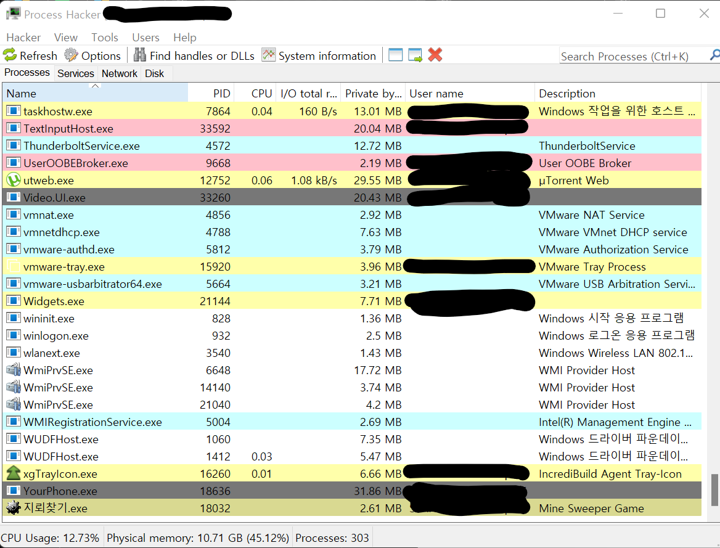Screen dimensions: 720x548
Task: Click WmiPrvSE.exe icon with PID 14140
Action: [14, 387]
